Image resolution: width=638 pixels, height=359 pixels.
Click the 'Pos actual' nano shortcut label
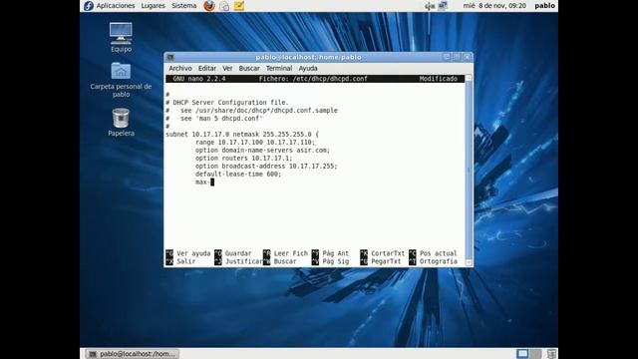click(x=439, y=253)
